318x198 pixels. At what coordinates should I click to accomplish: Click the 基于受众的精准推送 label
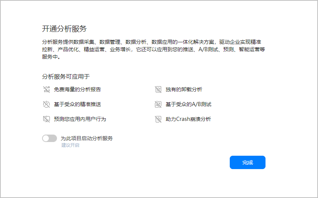tap(77, 104)
